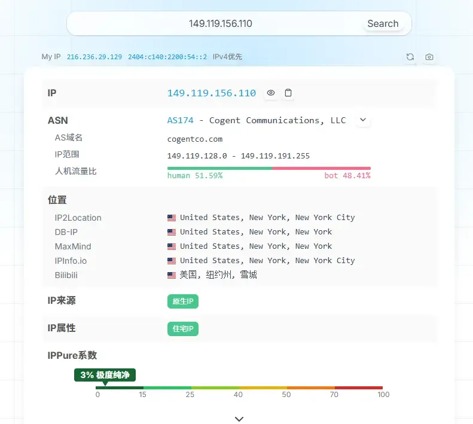
Task: Click the 原生IP badge
Action: click(183, 301)
